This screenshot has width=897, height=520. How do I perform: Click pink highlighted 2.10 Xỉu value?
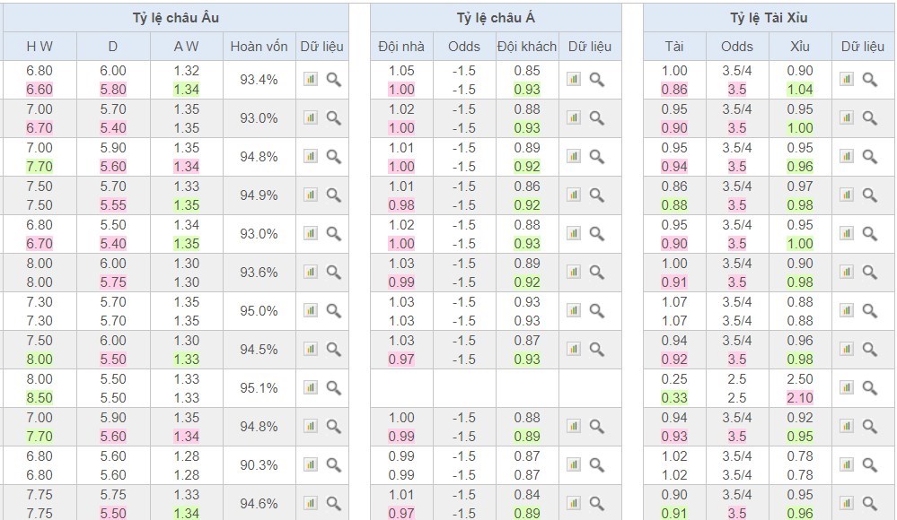tap(799, 397)
